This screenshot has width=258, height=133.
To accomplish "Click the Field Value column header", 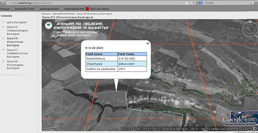I will tap(132, 54).
